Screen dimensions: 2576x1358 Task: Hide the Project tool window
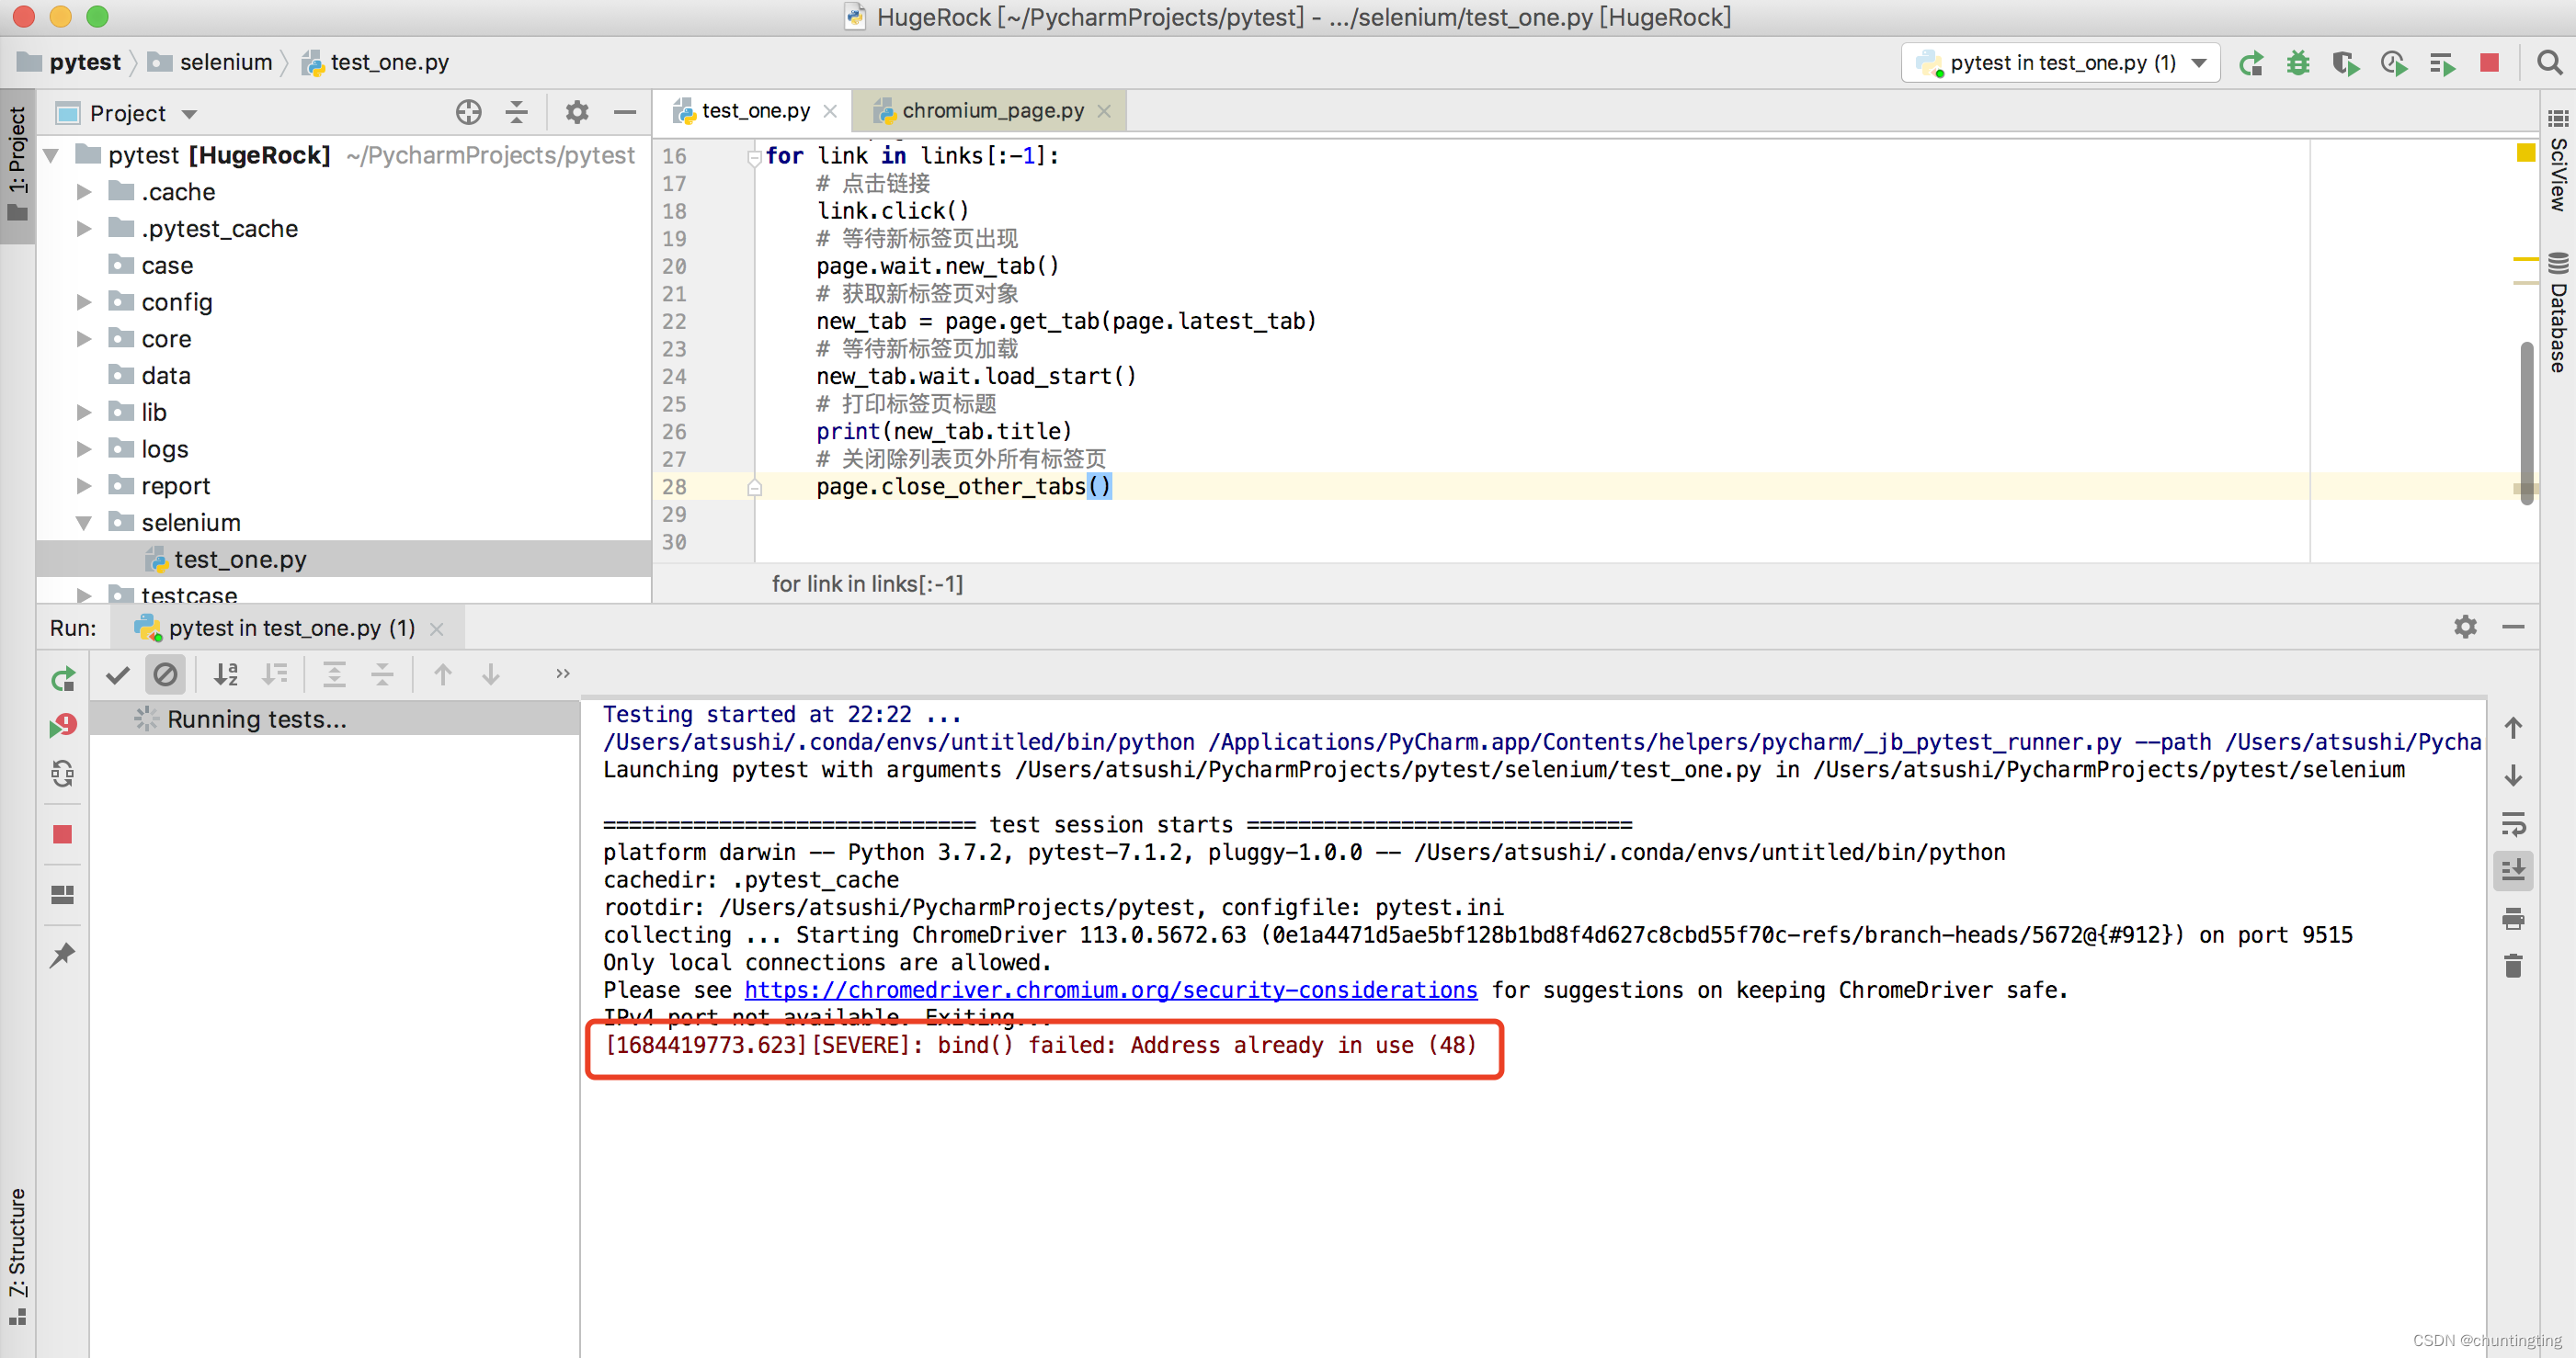pos(625,112)
